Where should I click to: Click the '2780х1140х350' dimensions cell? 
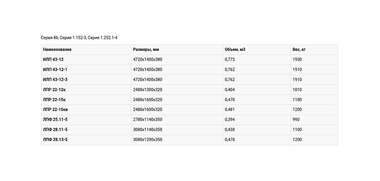pos(148,119)
